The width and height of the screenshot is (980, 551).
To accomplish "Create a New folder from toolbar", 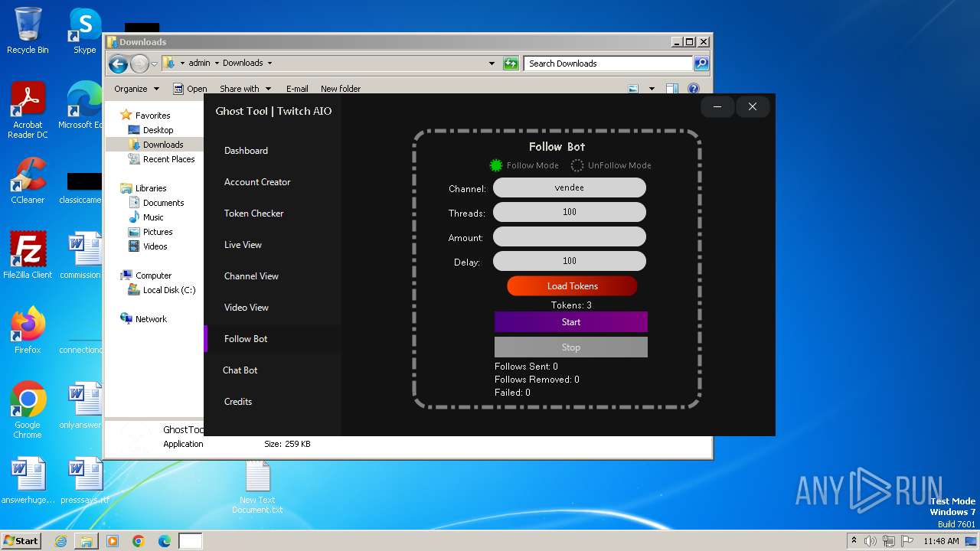I will click(x=341, y=89).
